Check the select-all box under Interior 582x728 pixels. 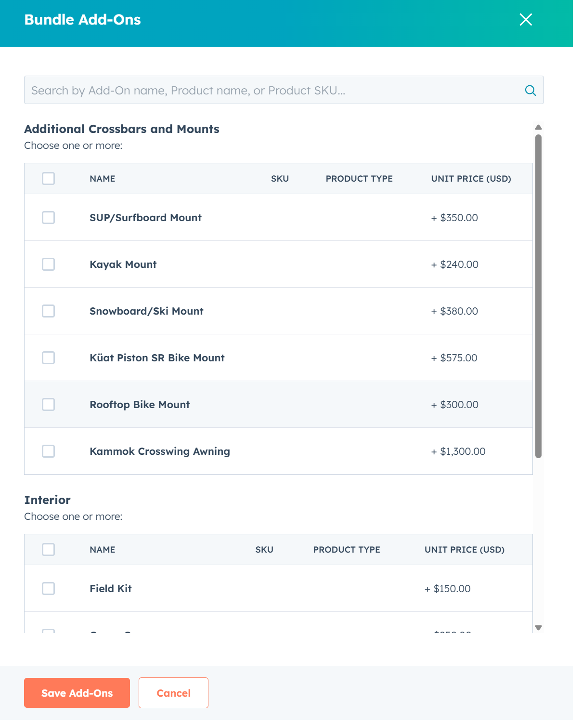point(48,549)
